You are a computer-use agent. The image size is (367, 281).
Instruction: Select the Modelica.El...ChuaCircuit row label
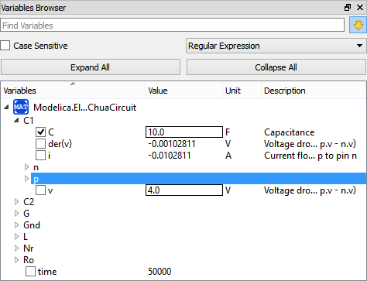(x=84, y=108)
